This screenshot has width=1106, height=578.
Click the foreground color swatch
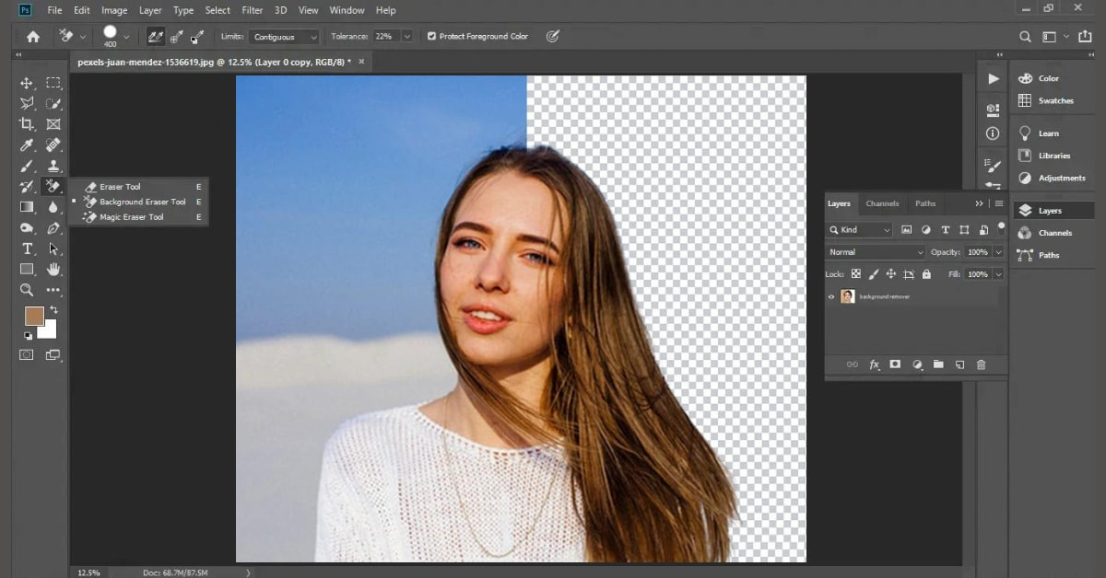[x=33, y=316]
